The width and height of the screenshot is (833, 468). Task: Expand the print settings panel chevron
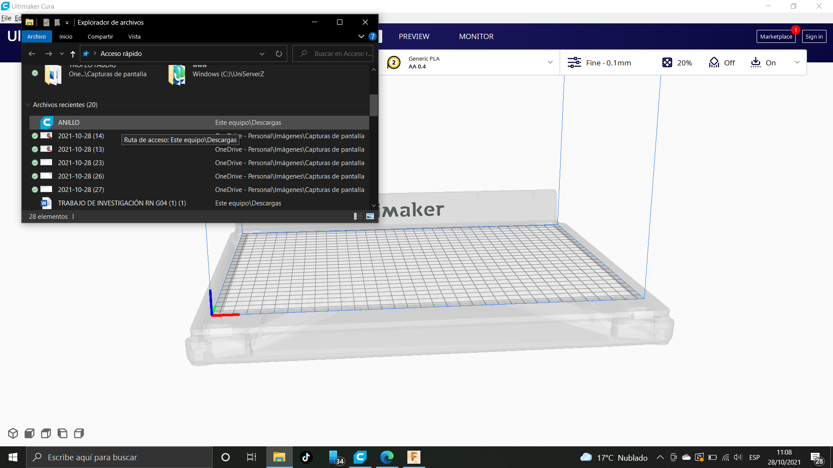click(797, 62)
